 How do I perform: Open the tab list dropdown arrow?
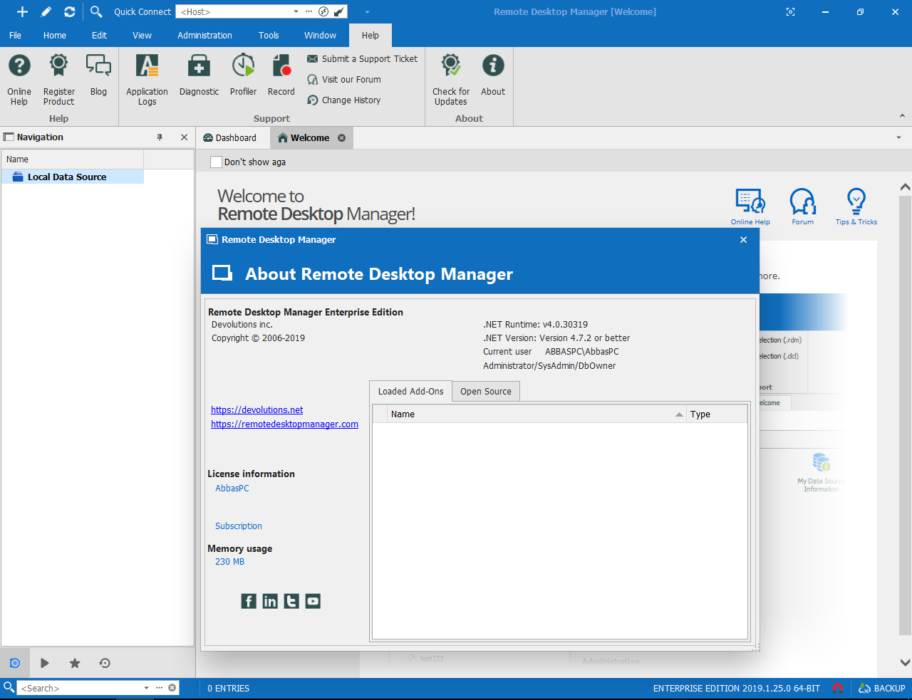(898, 137)
